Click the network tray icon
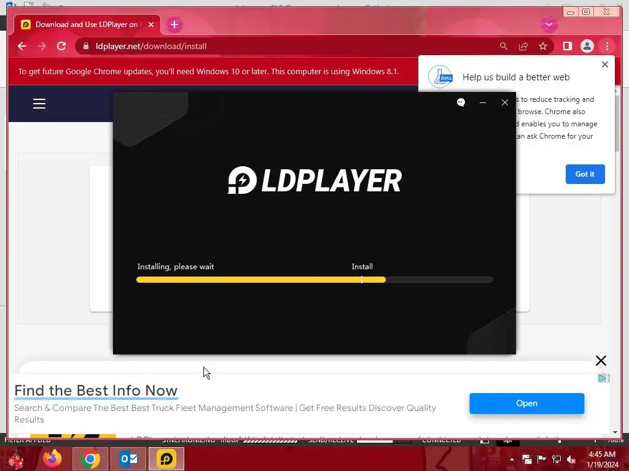This screenshot has height=471, width=629. (557, 459)
